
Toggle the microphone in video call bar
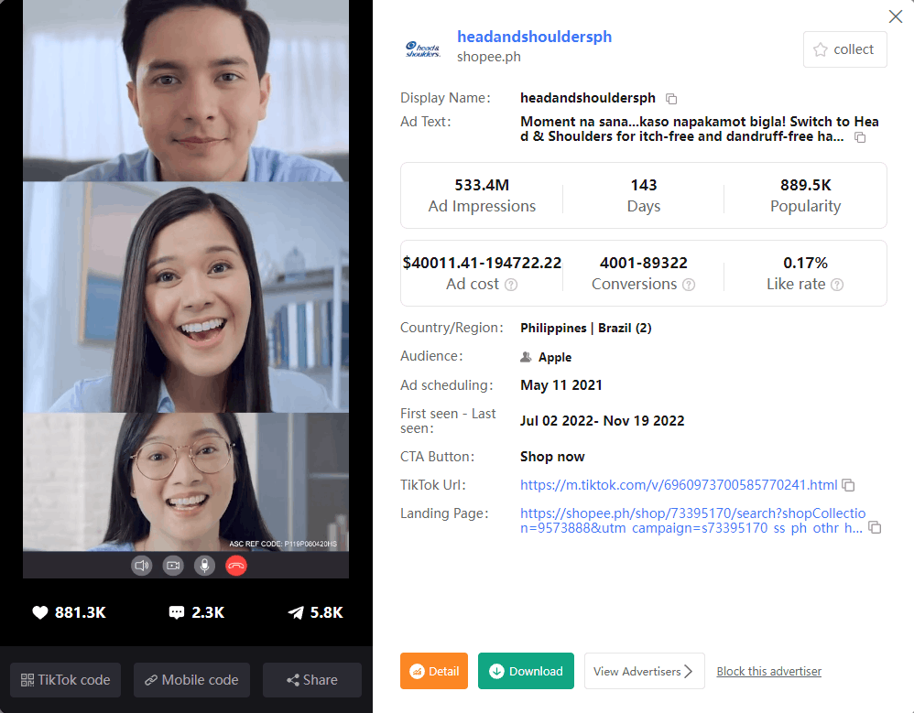click(205, 566)
